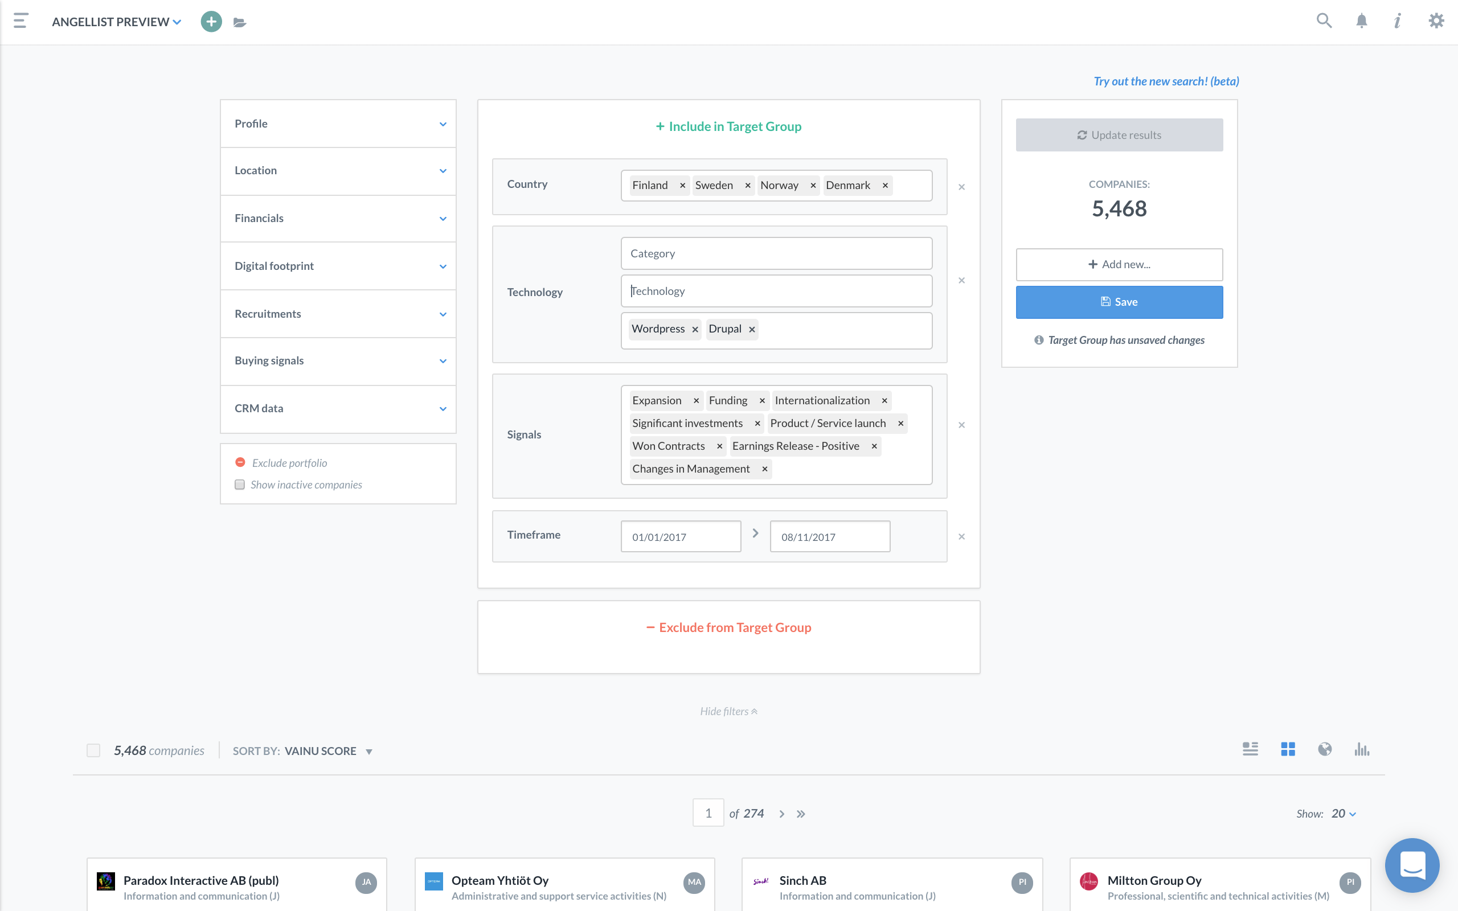Switch to list view icon
1458x911 pixels.
1250,749
